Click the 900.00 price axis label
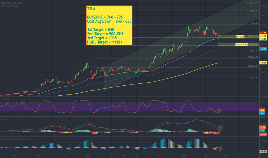The width and height of the screenshot is (268, 158). [264, 25]
